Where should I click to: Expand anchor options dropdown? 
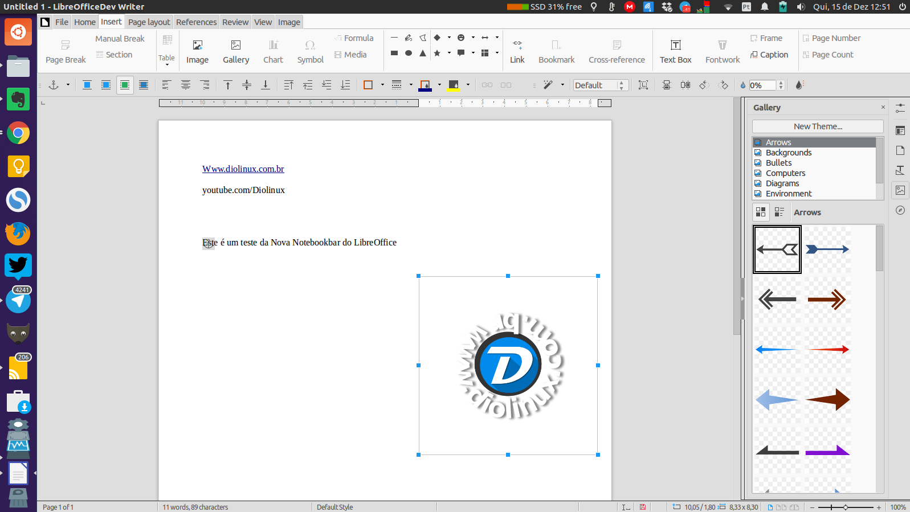tap(68, 85)
